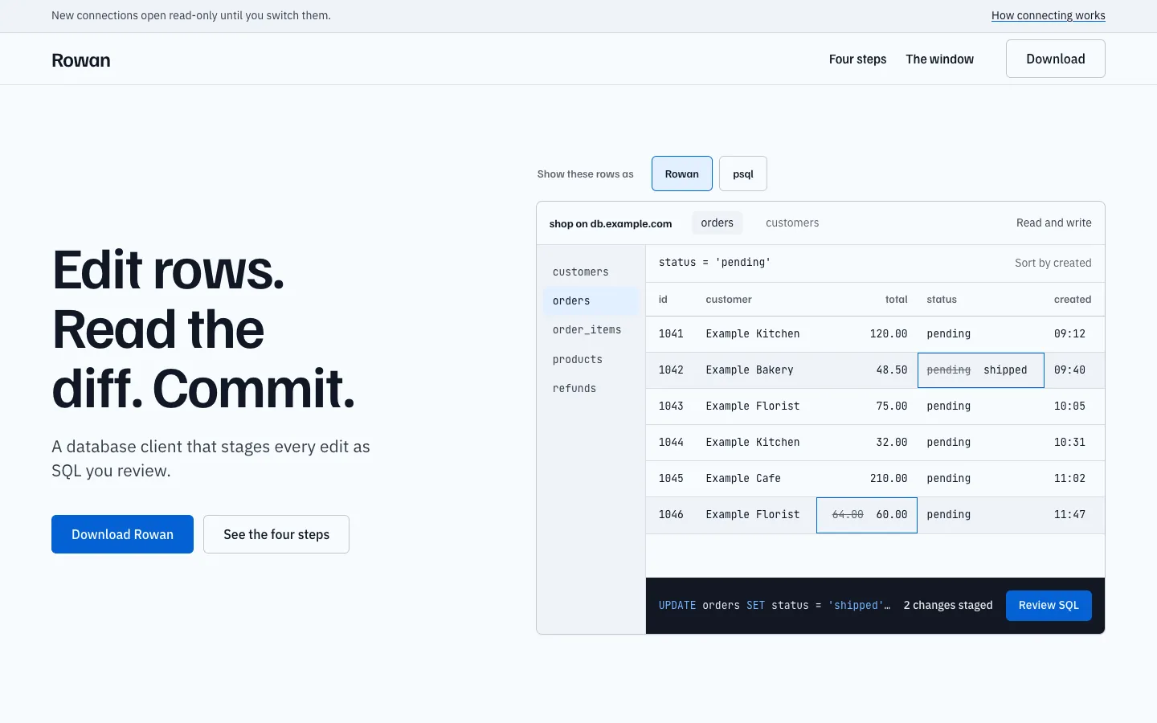1157x723 pixels.
Task: Click 'Example Kitchen' in row 1044
Action: [753, 443]
